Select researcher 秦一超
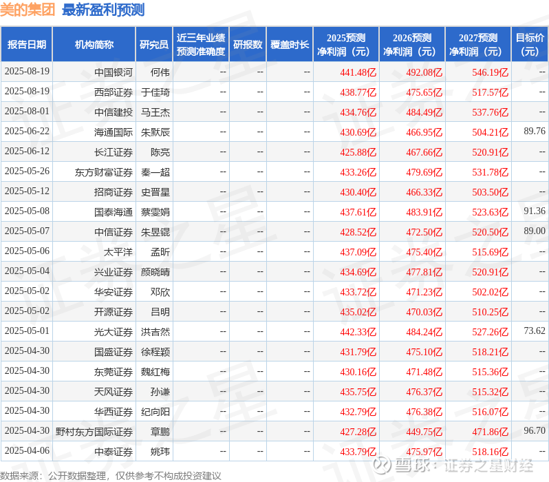Image resolution: width=549 pixels, height=482 pixels. click(x=155, y=172)
